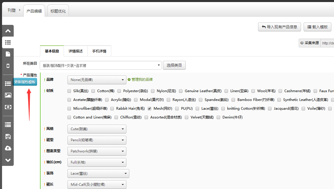Open the 风格 Cute(甜美) dropdown
Screen dimensions: 334x189
coord(97,129)
